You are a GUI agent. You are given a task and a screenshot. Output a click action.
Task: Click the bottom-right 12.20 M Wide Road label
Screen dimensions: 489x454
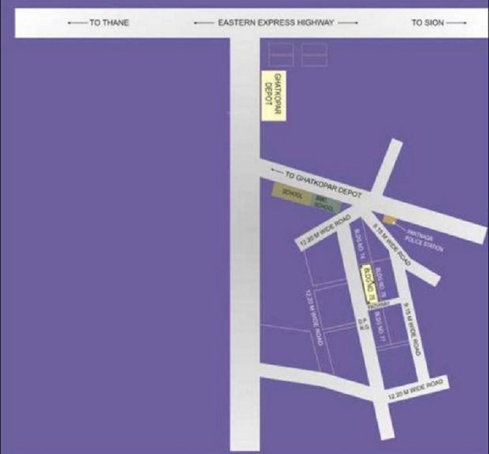(415, 390)
